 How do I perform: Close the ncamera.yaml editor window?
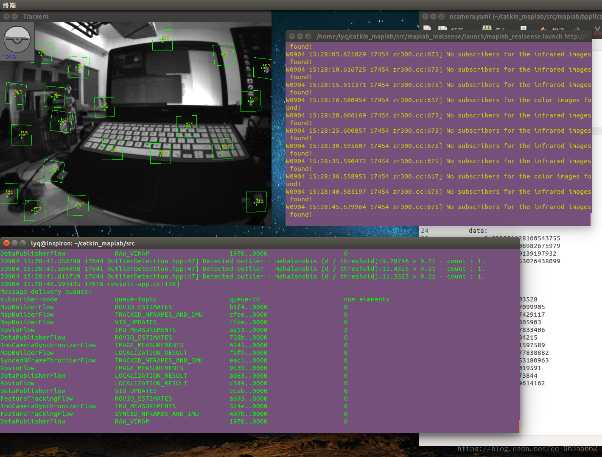pos(426,17)
